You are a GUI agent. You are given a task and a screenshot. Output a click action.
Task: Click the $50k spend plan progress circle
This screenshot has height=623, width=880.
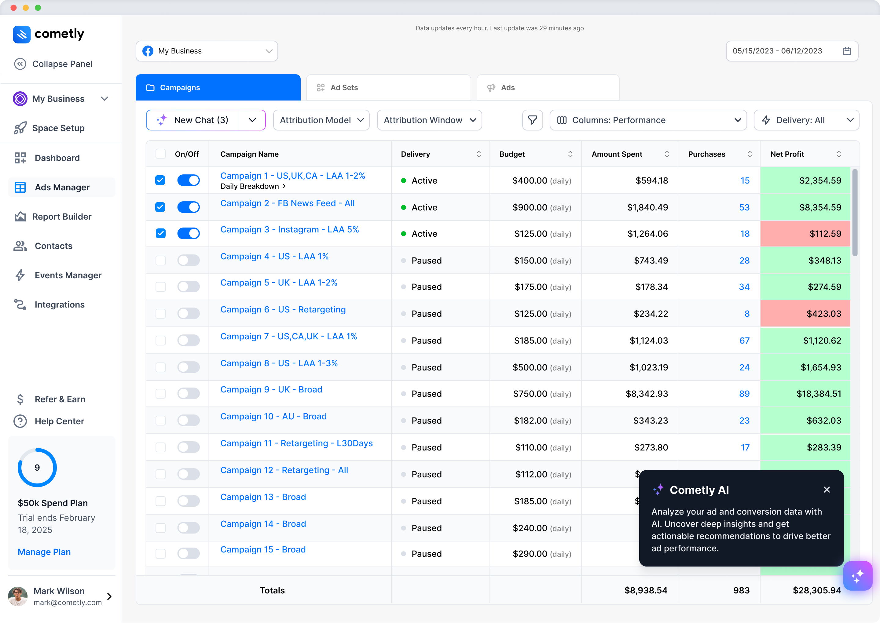pyautogui.click(x=37, y=467)
